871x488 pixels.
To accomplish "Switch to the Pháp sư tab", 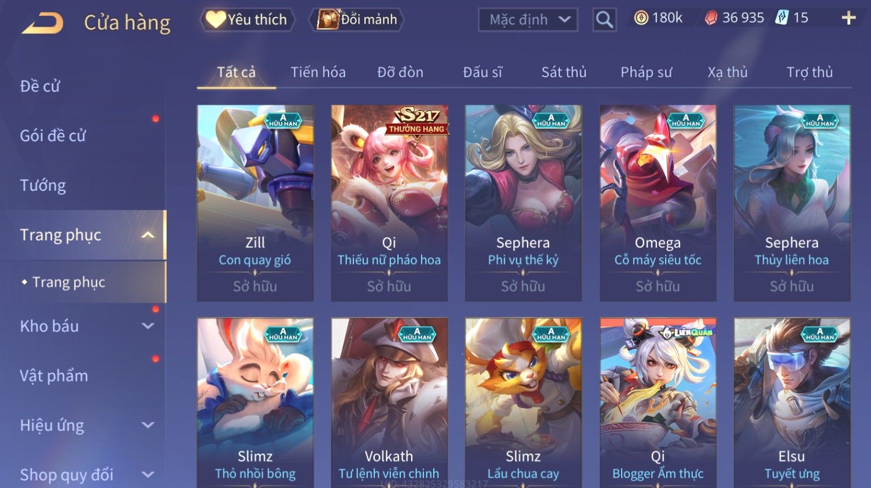I will 646,72.
